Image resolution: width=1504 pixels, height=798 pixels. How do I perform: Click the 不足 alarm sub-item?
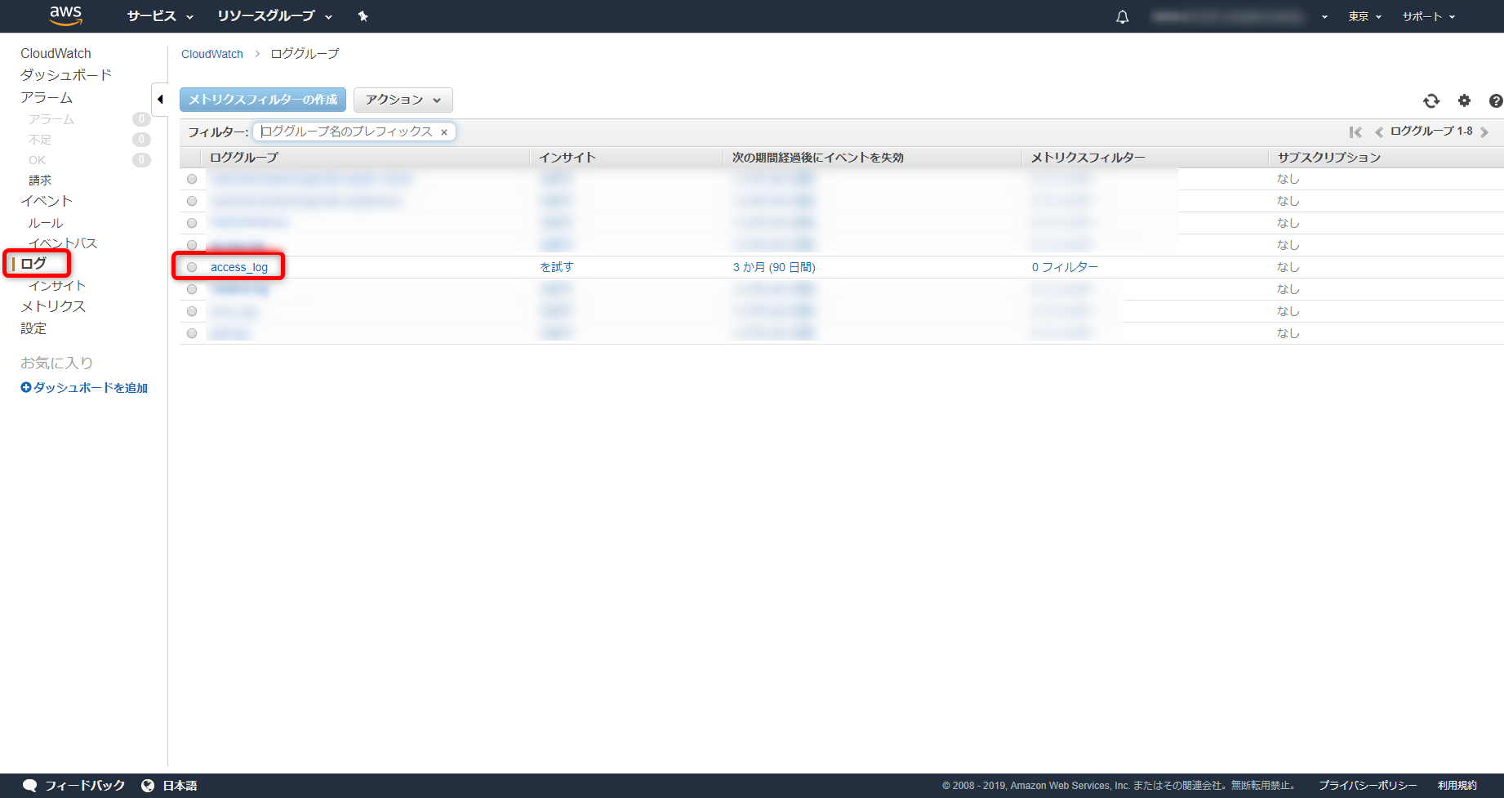point(40,140)
